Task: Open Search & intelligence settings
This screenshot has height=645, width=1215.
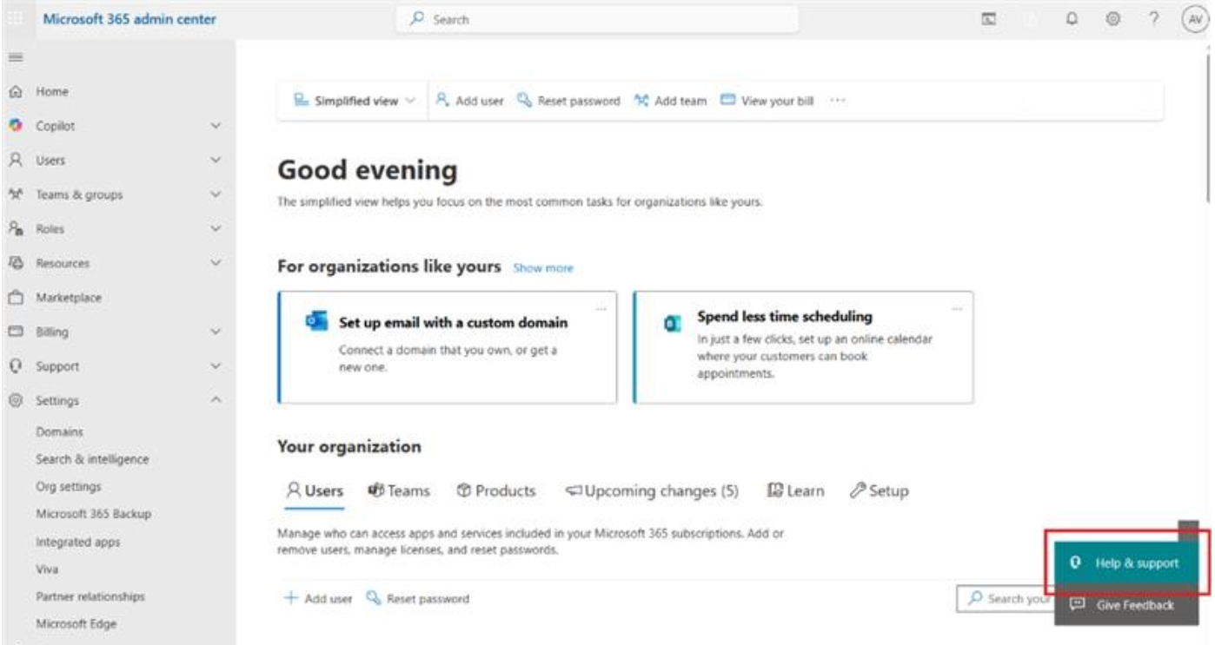Action: click(x=92, y=459)
